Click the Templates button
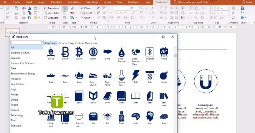Image resolution: width=255 pixels, height=133 pixels. coord(51,8)
